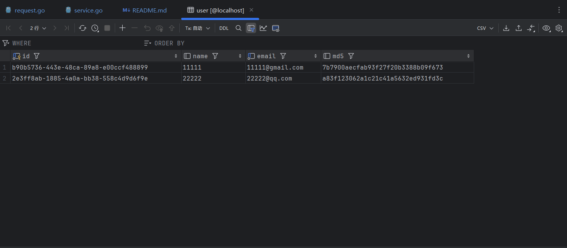Click the stop execution square
567x248 pixels.
click(x=107, y=28)
